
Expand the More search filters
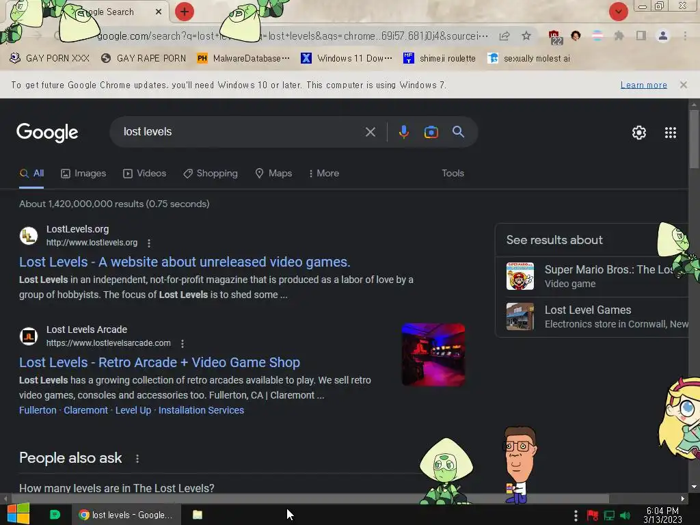tap(324, 173)
